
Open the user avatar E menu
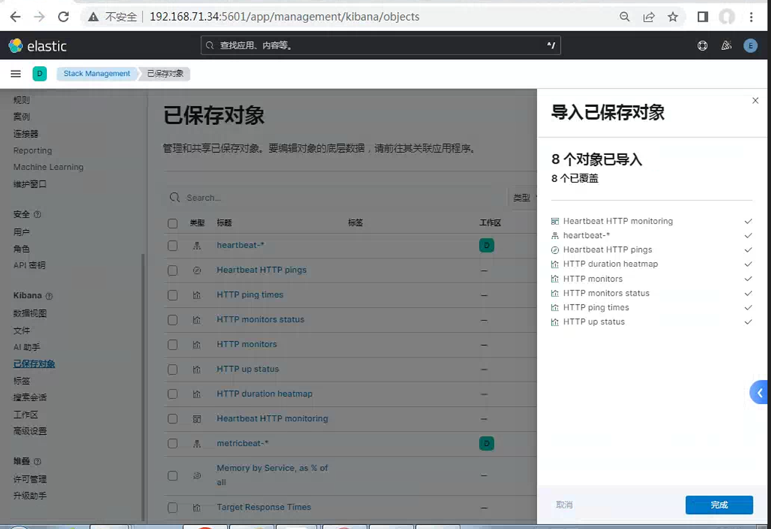[x=750, y=46]
